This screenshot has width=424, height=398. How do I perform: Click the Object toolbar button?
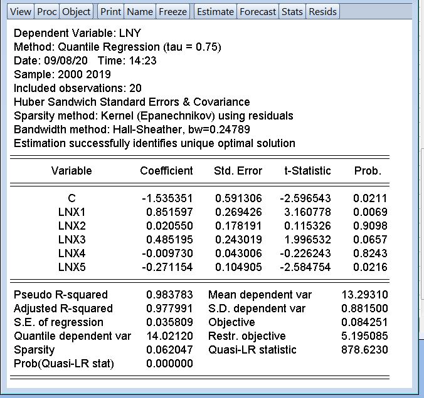click(76, 12)
